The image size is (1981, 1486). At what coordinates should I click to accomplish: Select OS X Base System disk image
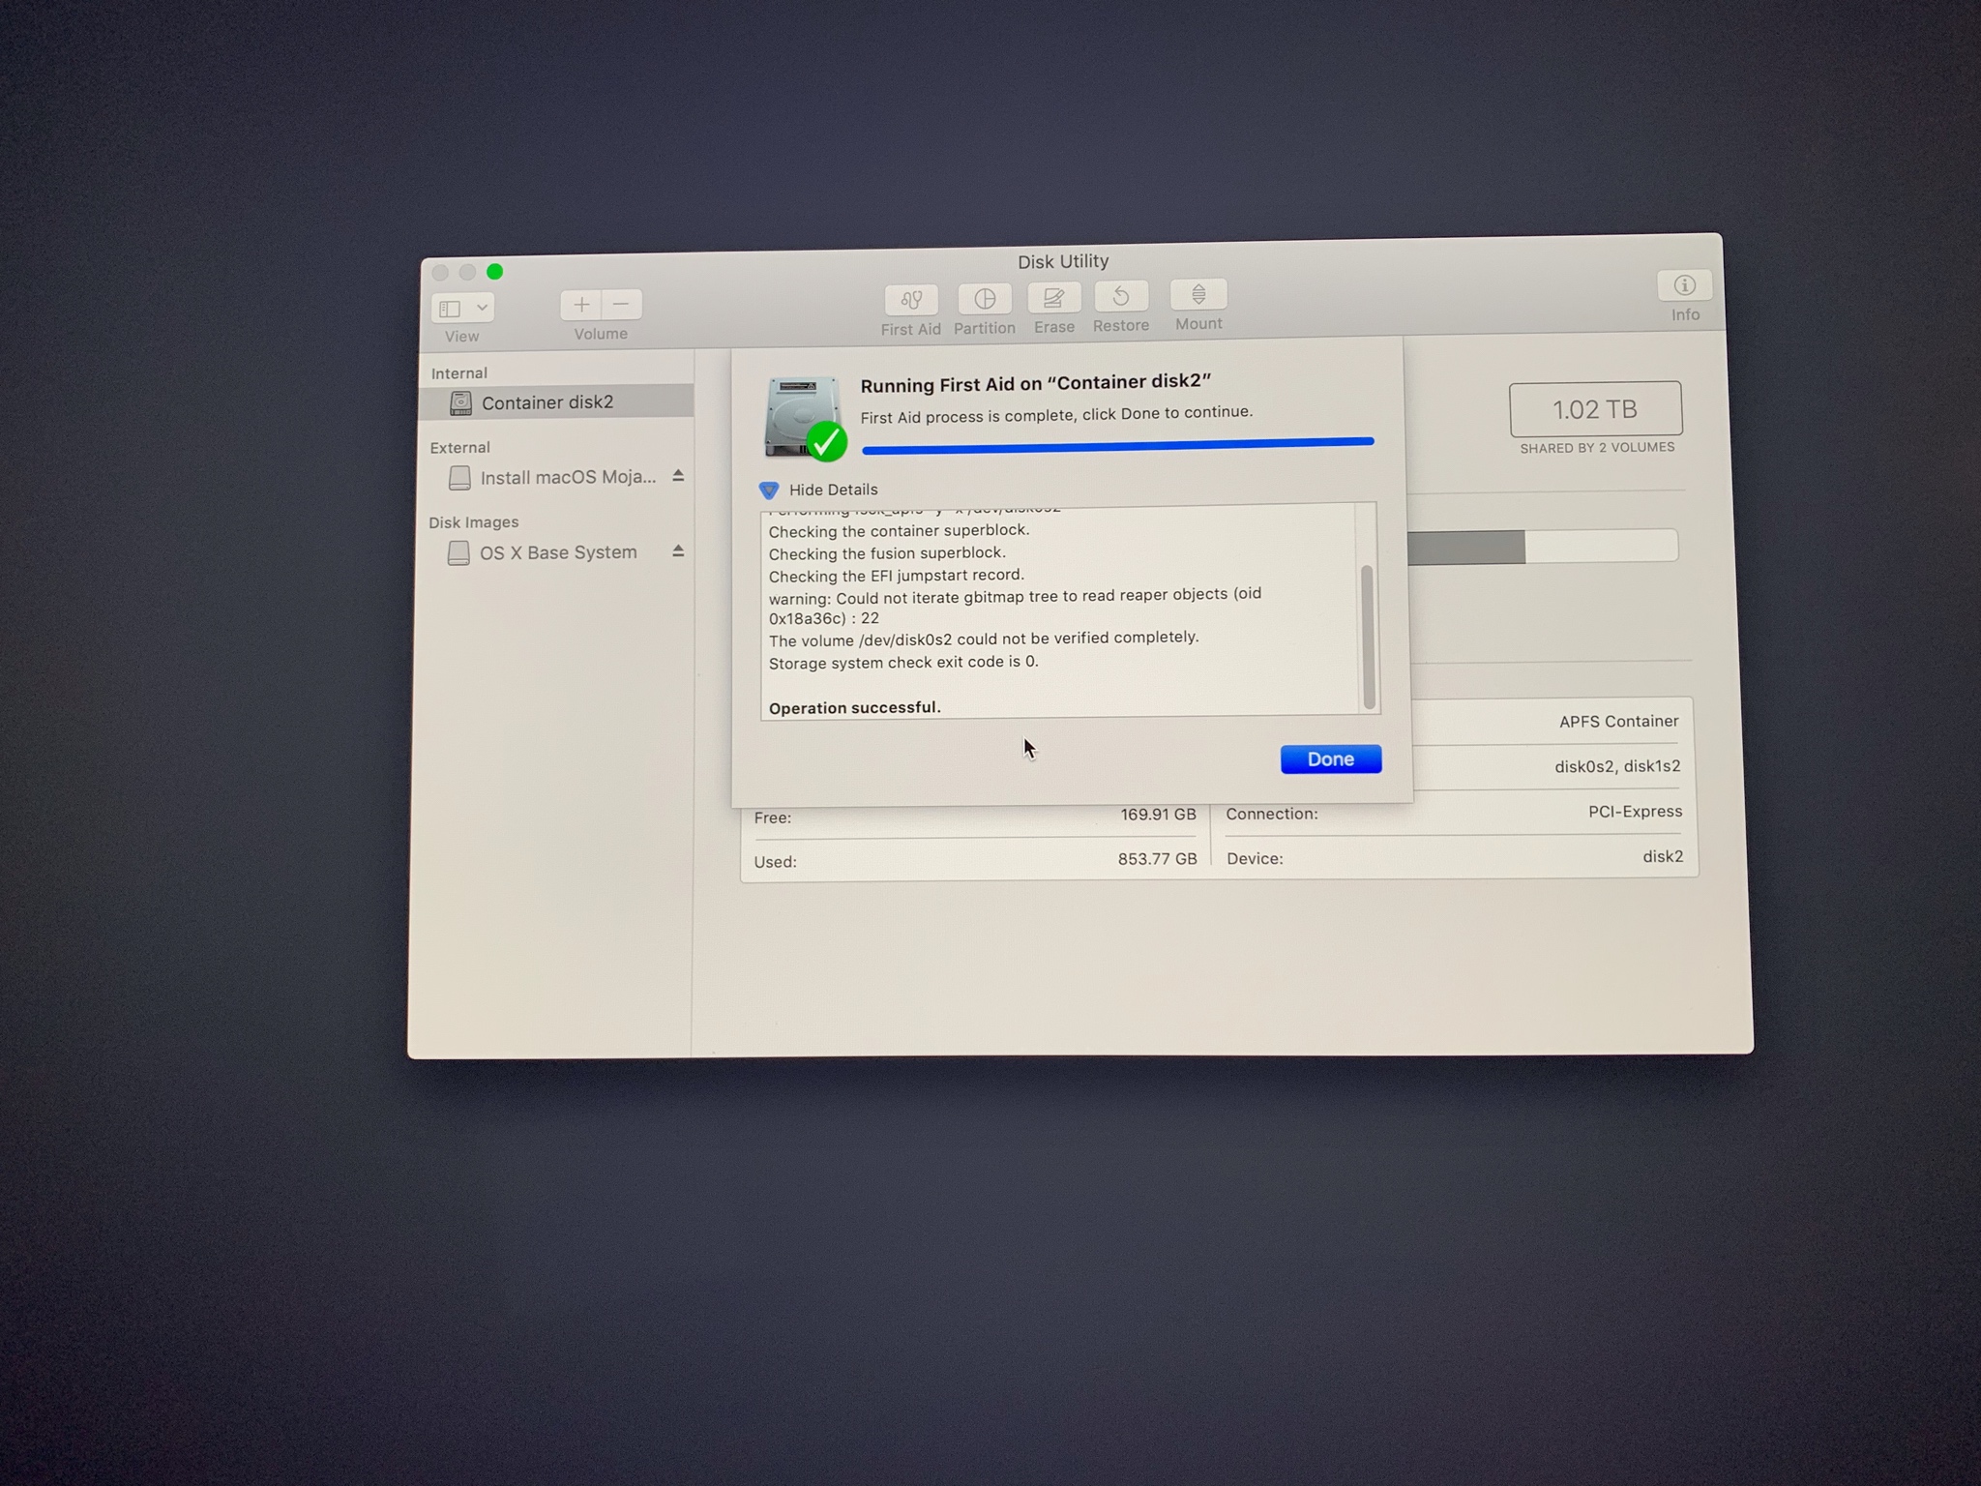coord(557,552)
